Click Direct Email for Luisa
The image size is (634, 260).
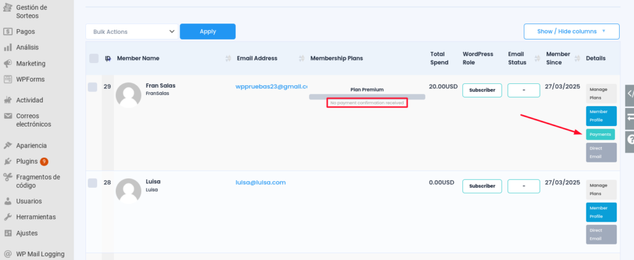tap(601, 235)
